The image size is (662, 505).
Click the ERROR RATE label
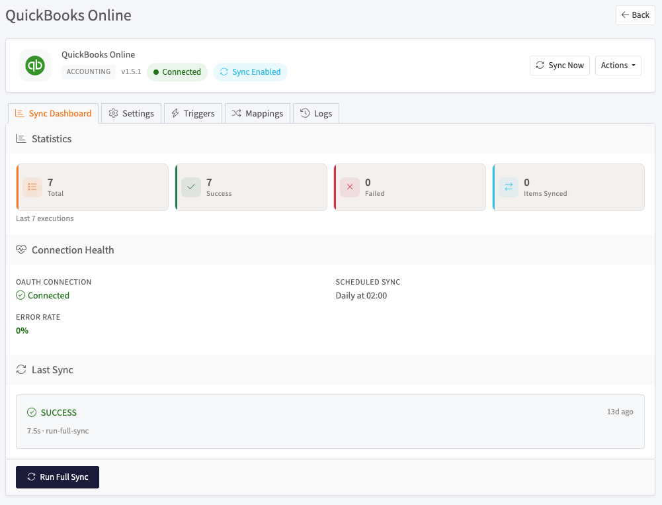point(38,317)
